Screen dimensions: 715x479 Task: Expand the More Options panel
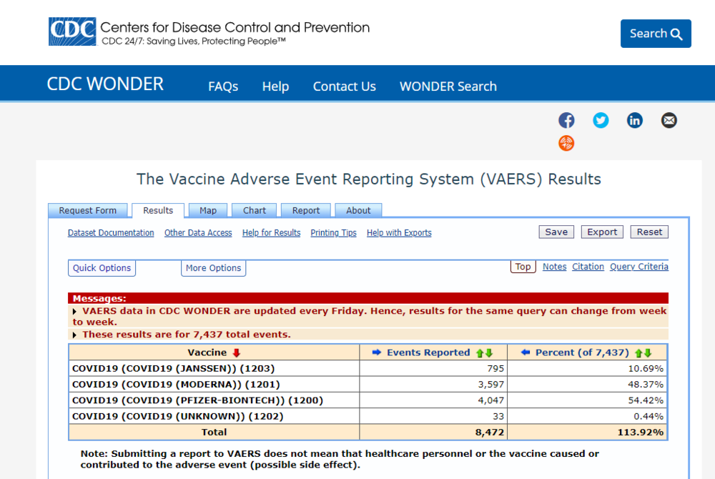point(213,268)
